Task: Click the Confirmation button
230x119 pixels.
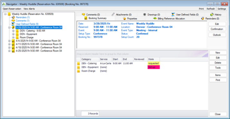Action: coord(217,29)
